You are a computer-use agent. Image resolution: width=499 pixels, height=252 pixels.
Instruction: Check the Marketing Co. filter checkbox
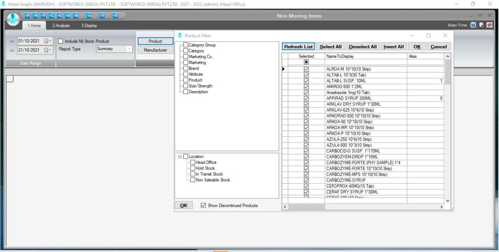pyautogui.click(x=187, y=57)
